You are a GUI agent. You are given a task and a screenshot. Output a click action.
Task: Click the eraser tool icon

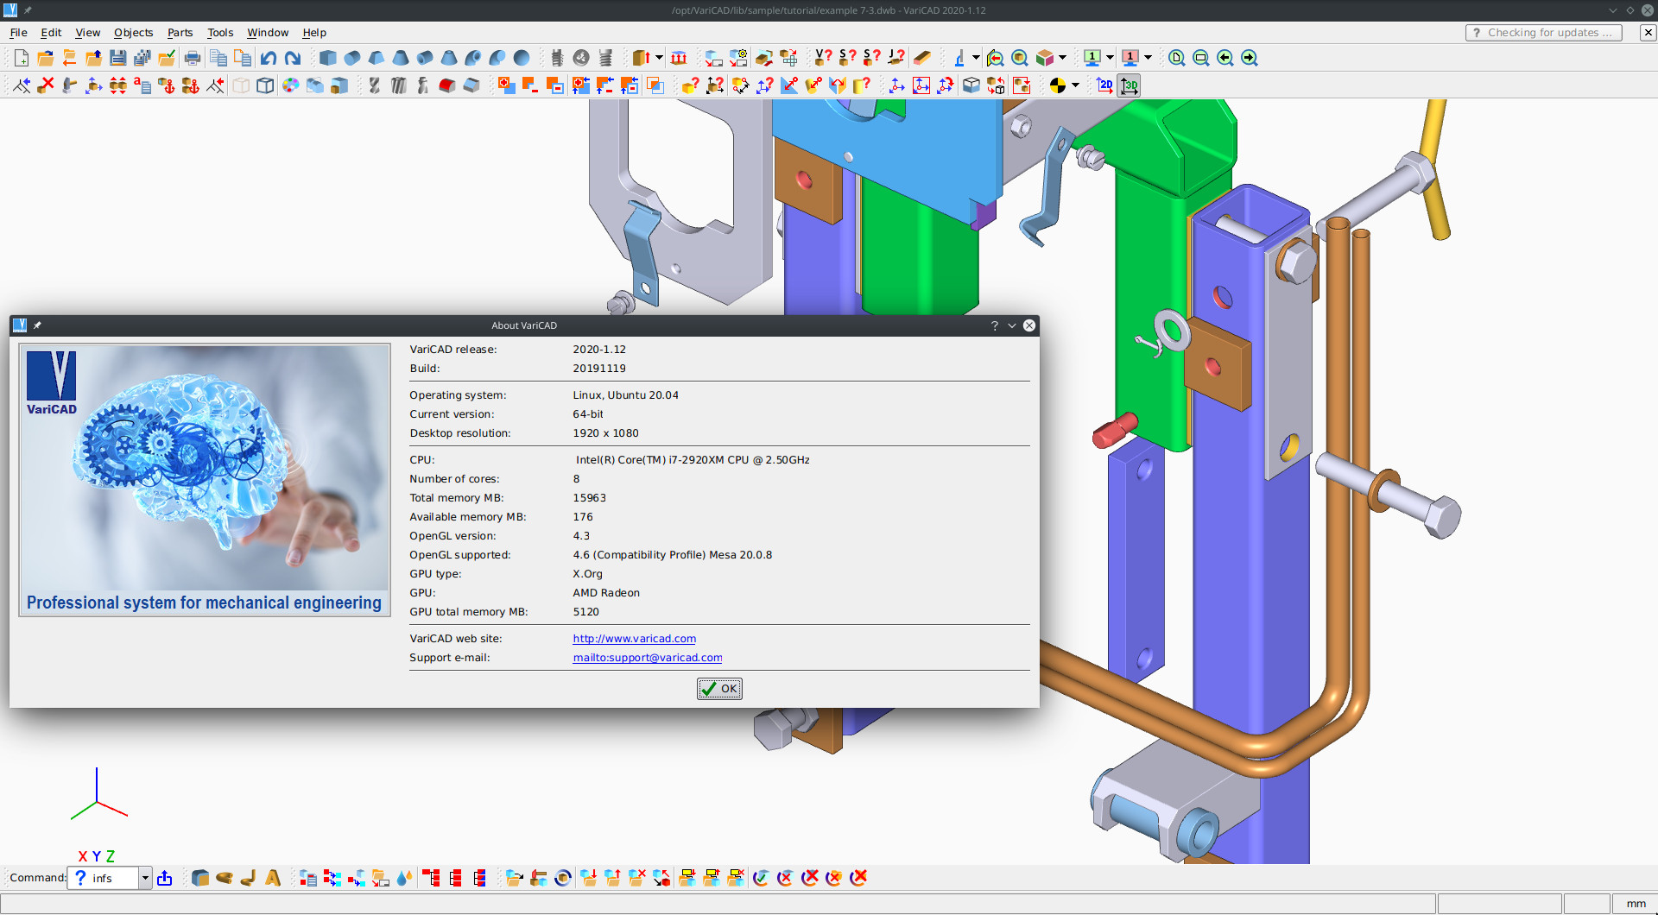(921, 58)
